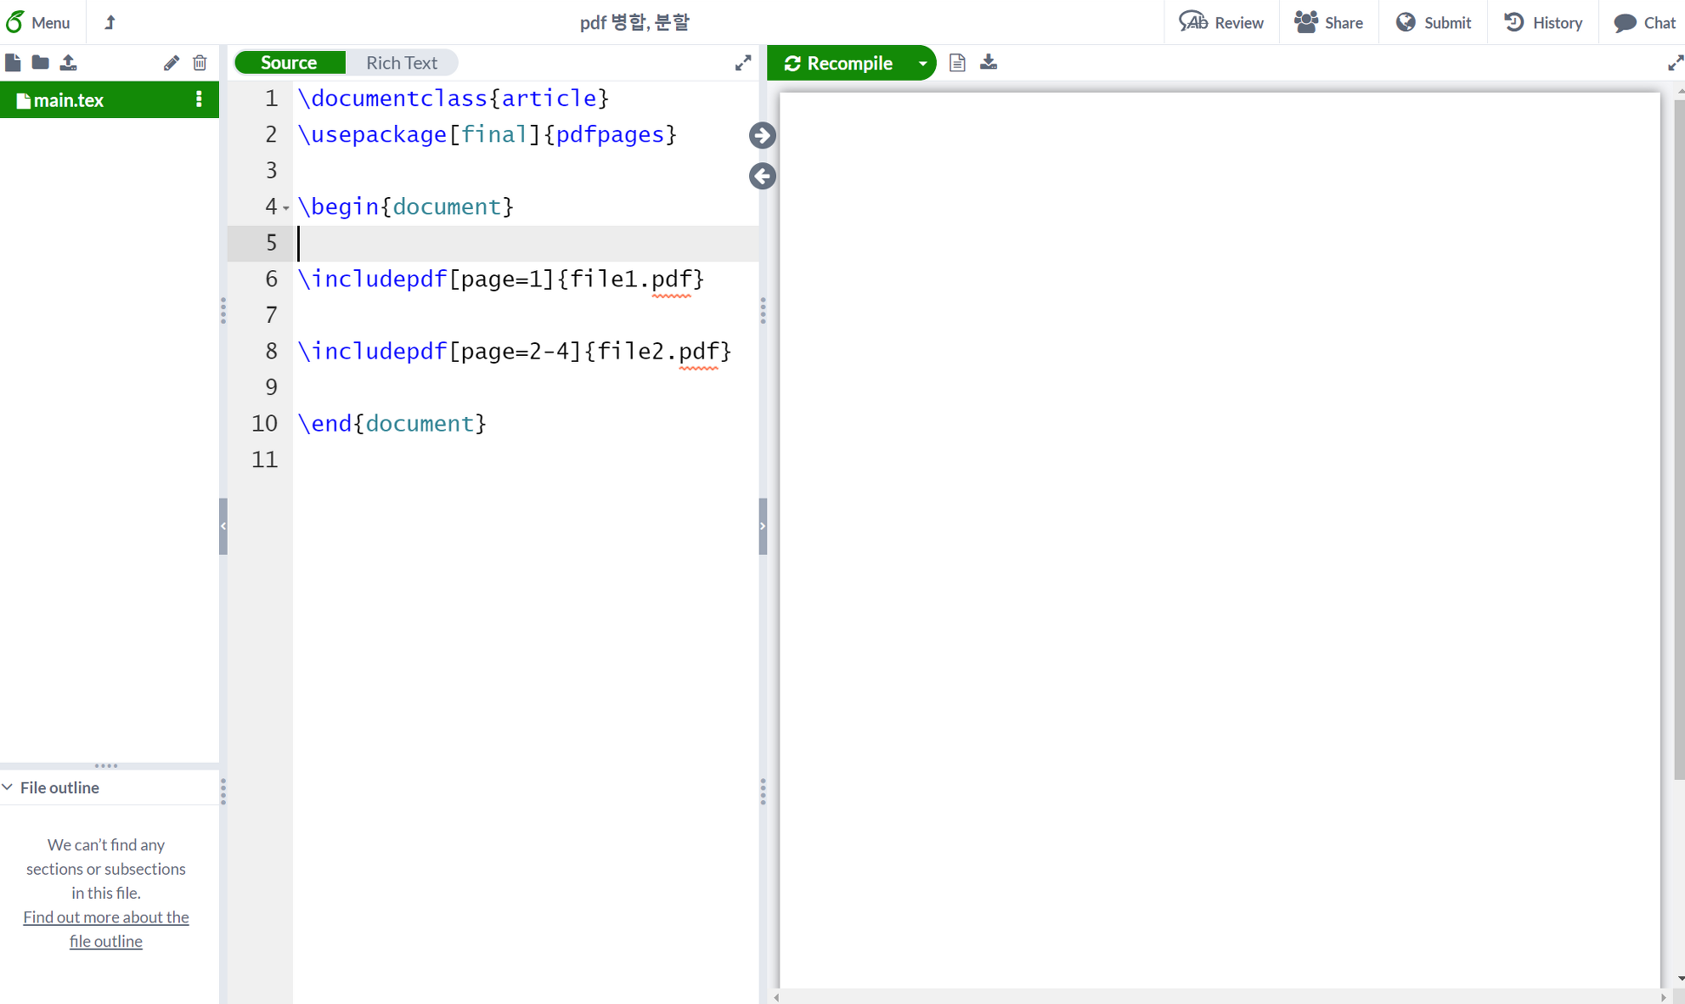Click the upload file icon

(69, 63)
